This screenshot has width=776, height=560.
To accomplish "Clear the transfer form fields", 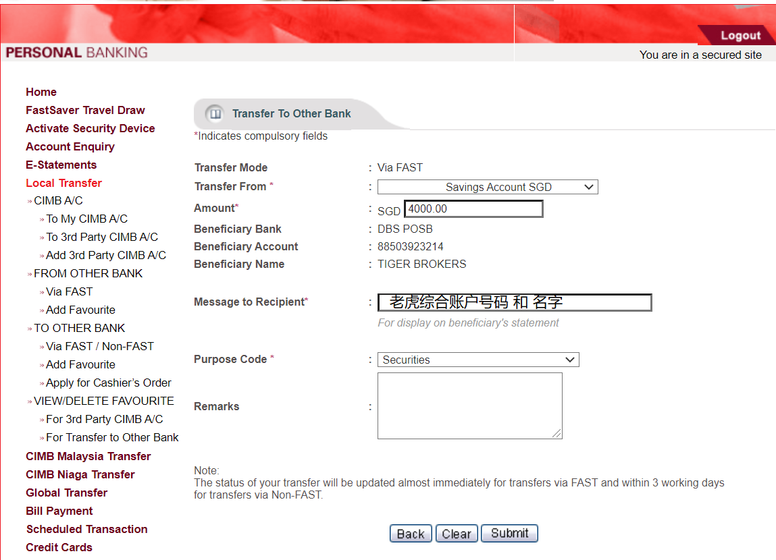I will (457, 534).
